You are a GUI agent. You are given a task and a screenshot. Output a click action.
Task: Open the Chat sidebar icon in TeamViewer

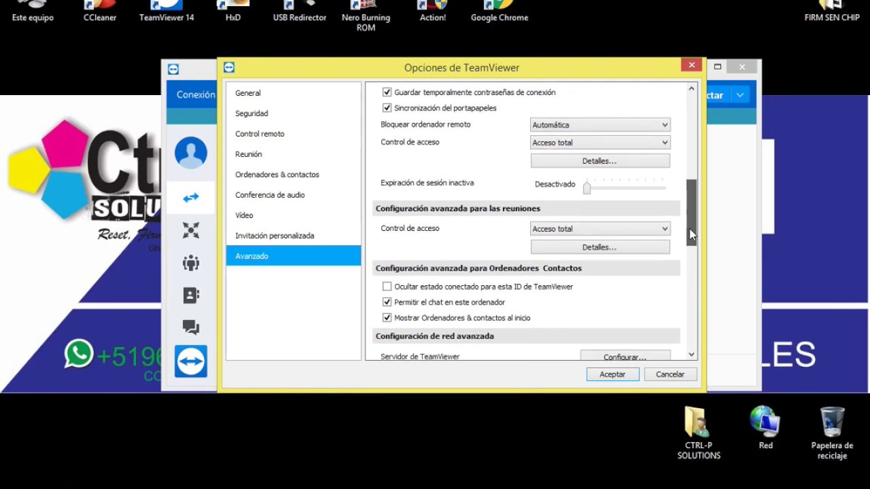coord(191,328)
